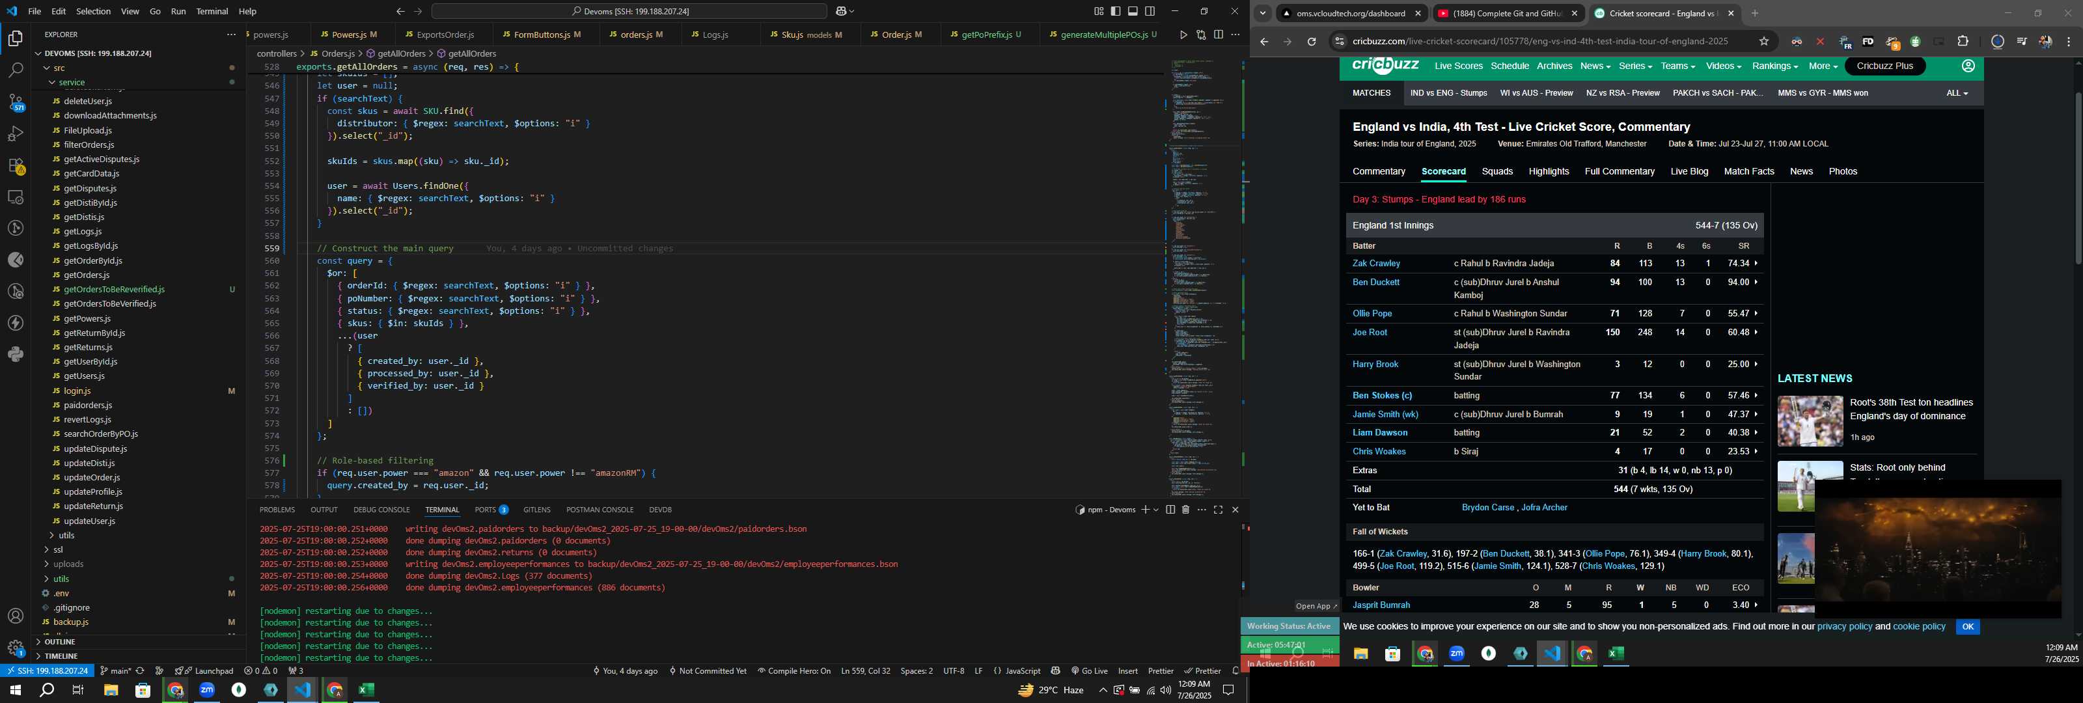Switch to the DEBUG CONSOLE panel tab

(x=381, y=510)
